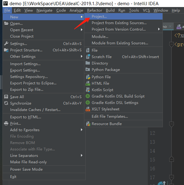Click the Save All floppy disk icon
This screenshot has width=184, height=185.
click(6, 97)
